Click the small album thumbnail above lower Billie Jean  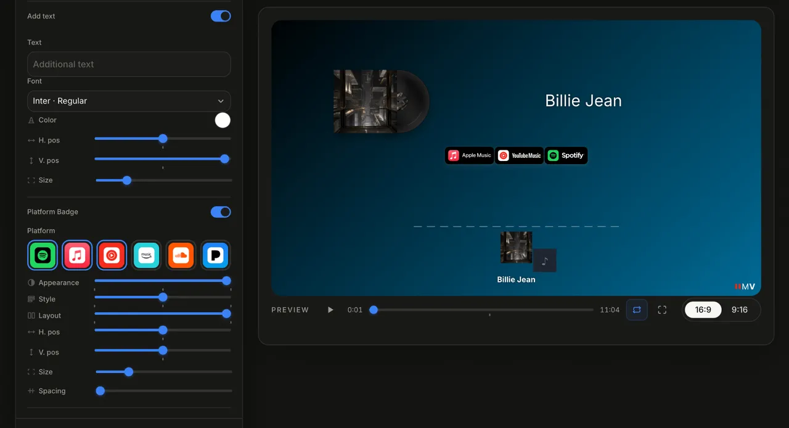coord(516,247)
